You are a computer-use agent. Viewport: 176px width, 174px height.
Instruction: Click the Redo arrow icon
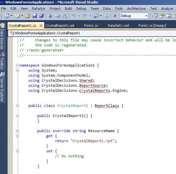point(85,16)
